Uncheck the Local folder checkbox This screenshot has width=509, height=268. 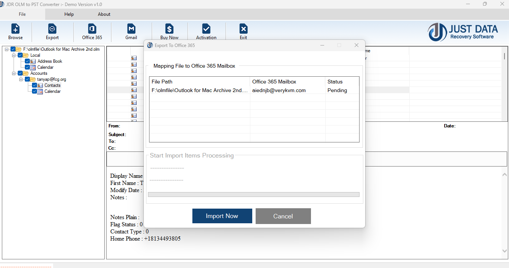click(x=20, y=55)
